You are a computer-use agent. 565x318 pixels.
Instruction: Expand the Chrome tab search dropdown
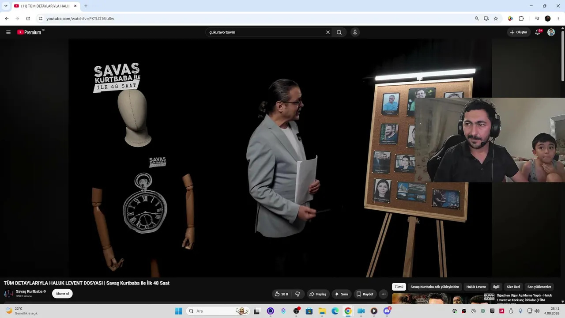tap(6, 6)
